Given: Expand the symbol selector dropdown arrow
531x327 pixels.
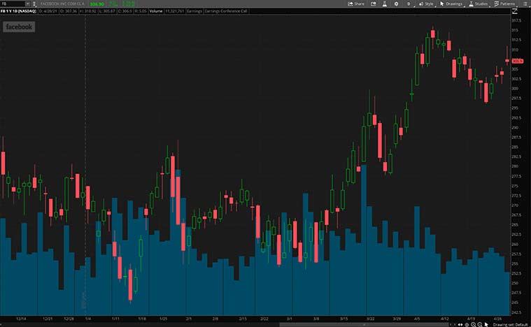Looking at the screenshot, I should [28, 3].
